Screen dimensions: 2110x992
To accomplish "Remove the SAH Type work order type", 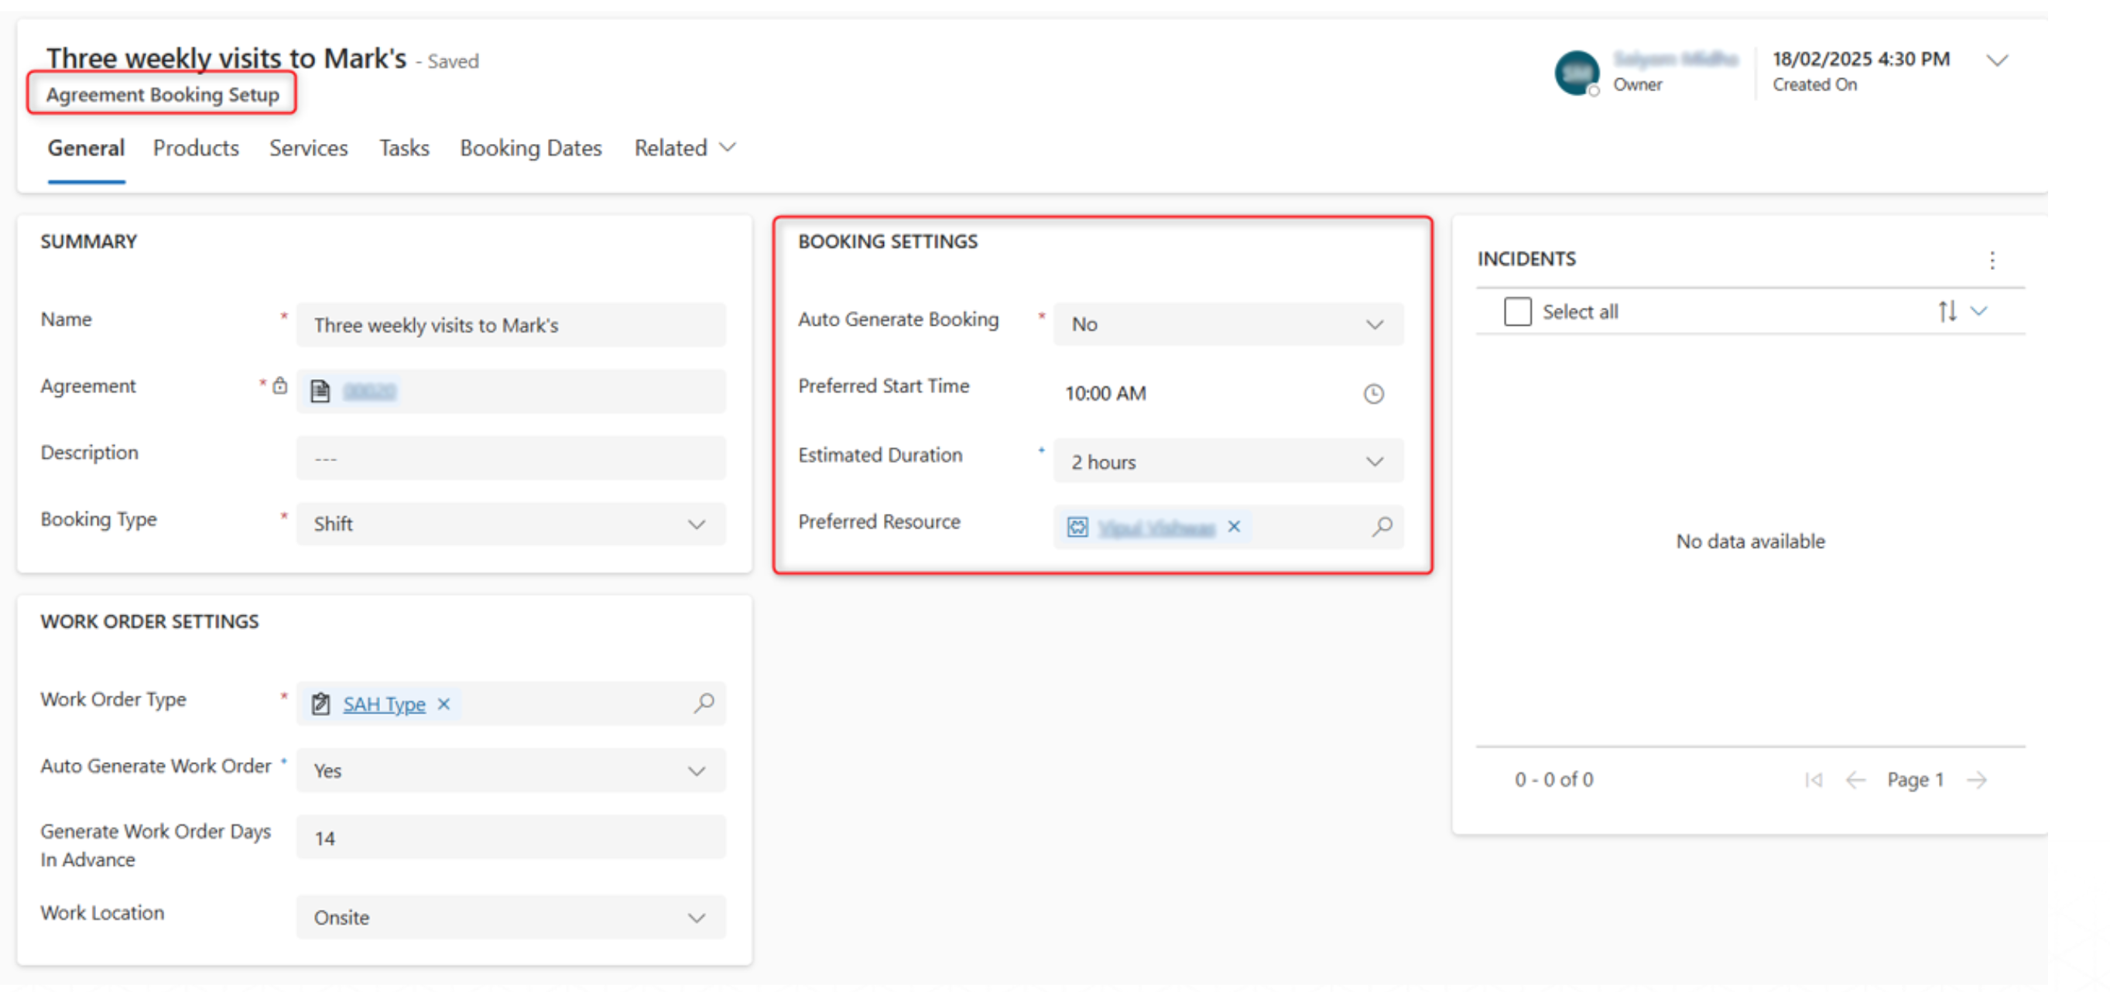I will pyautogui.click(x=444, y=703).
